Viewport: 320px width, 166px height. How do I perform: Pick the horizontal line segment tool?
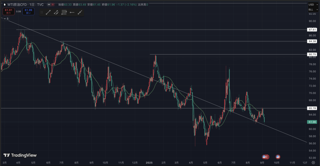72,13
